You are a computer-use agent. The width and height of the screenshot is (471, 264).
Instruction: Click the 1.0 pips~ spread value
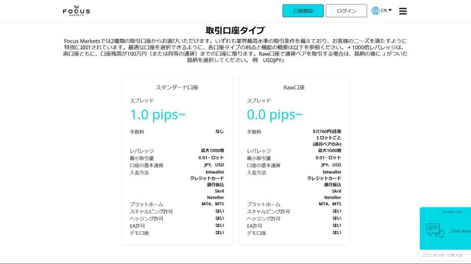tap(158, 115)
